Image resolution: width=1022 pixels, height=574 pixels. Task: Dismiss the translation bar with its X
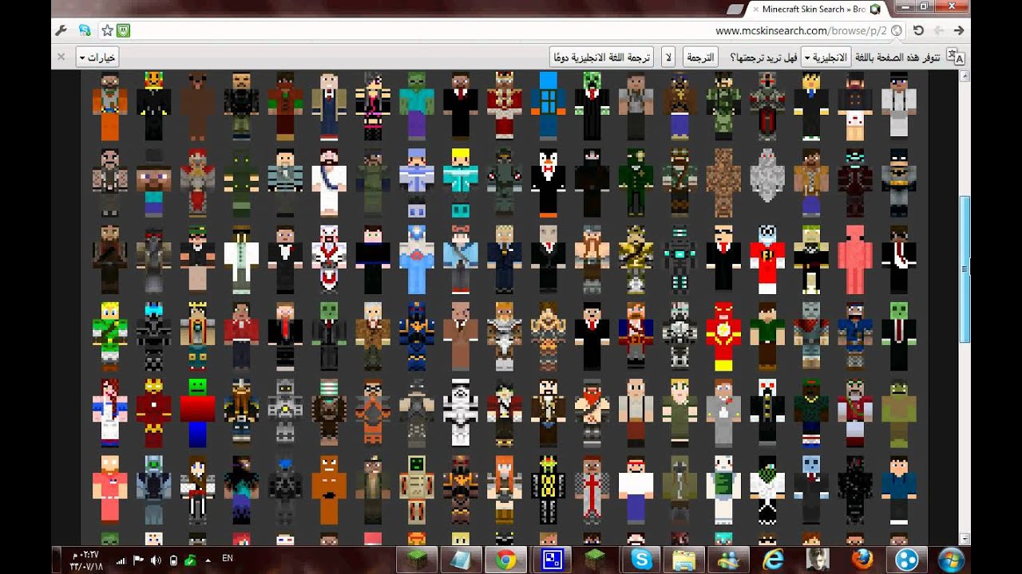(61, 57)
